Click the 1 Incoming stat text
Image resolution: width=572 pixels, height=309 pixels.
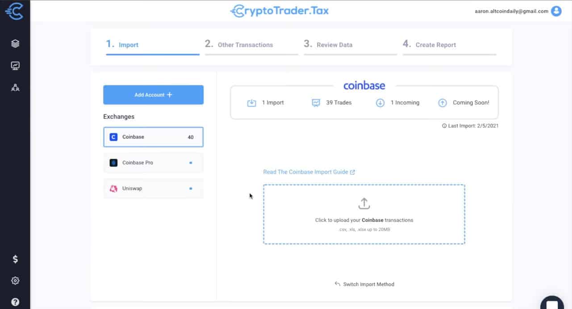(405, 103)
